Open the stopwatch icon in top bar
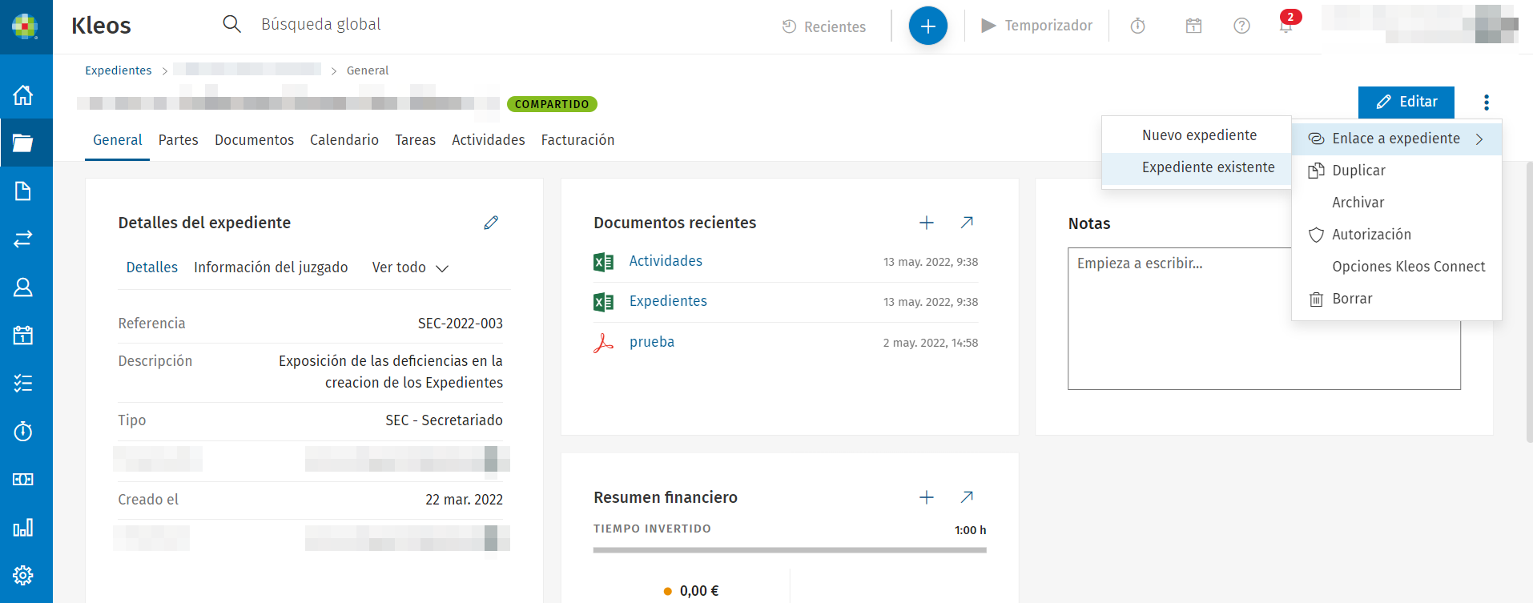 click(1137, 26)
